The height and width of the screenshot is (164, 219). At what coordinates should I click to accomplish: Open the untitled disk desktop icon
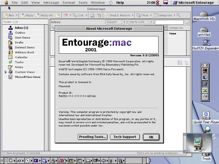(x=204, y=32)
